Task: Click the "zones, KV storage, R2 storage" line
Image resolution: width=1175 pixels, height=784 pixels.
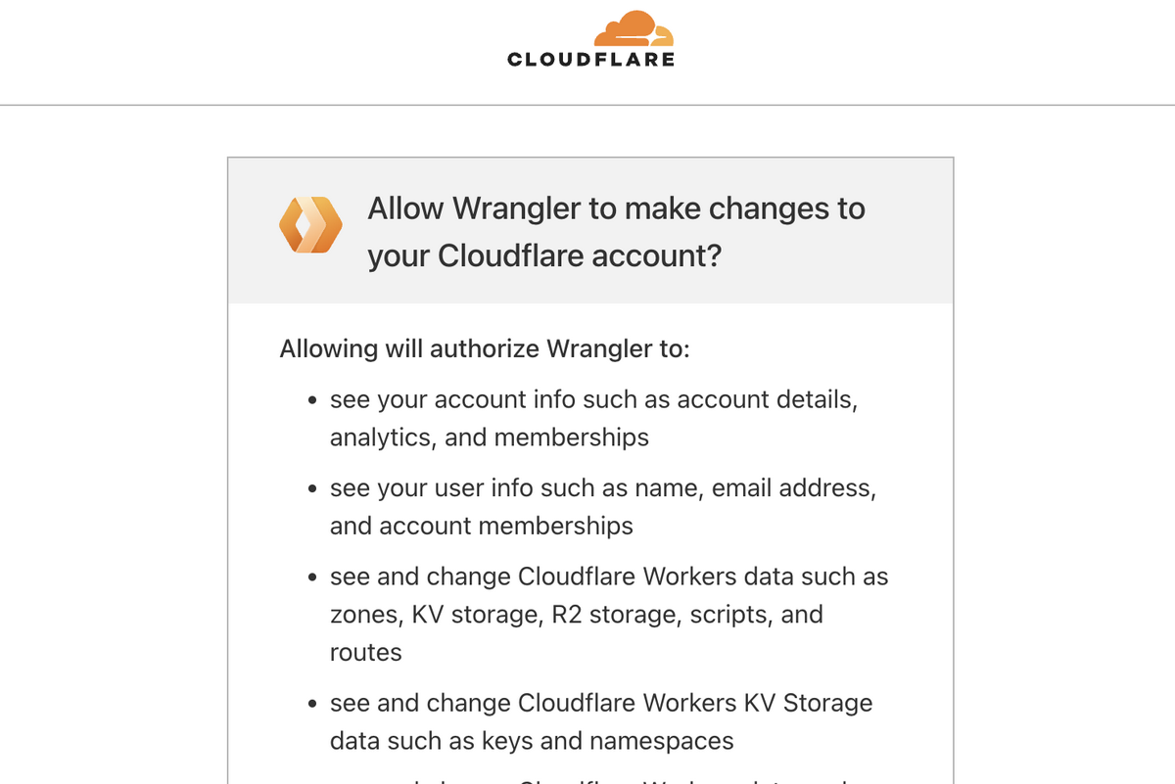Action: 577,615
